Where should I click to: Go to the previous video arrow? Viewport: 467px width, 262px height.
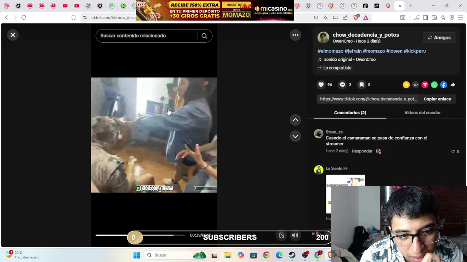click(295, 120)
